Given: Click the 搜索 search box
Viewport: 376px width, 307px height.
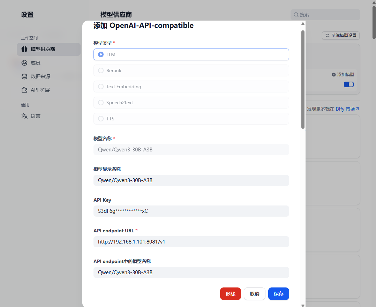Looking at the screenshot, I should pyautogui.click(x=325, y=15).
